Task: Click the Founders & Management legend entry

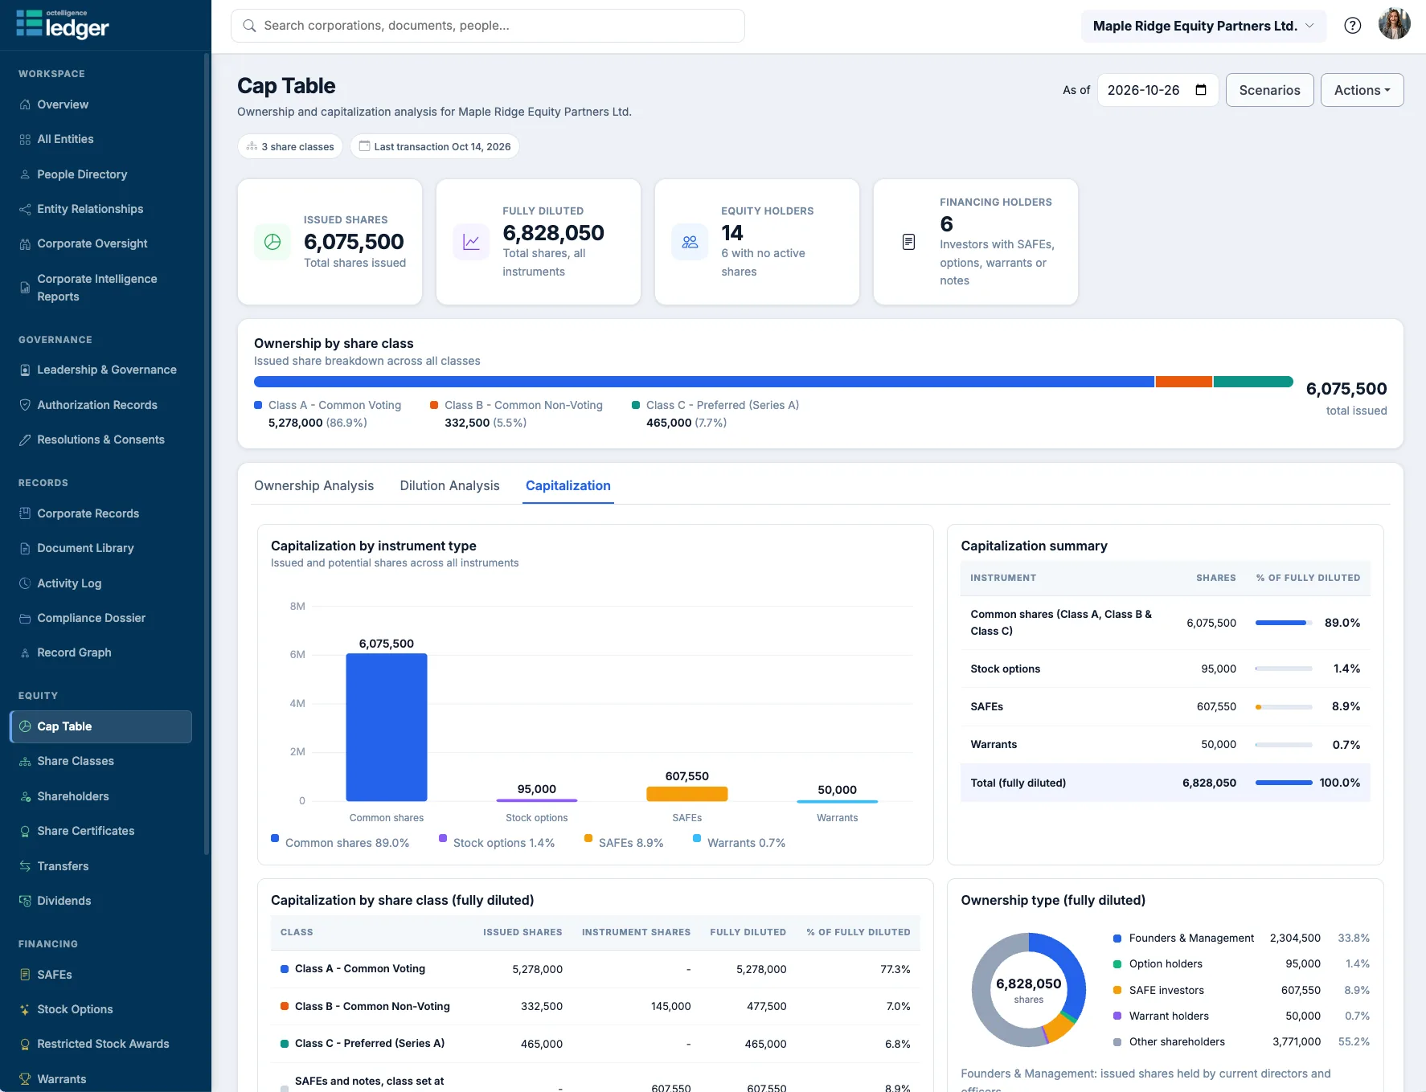Action: [x=1241, y=938]
